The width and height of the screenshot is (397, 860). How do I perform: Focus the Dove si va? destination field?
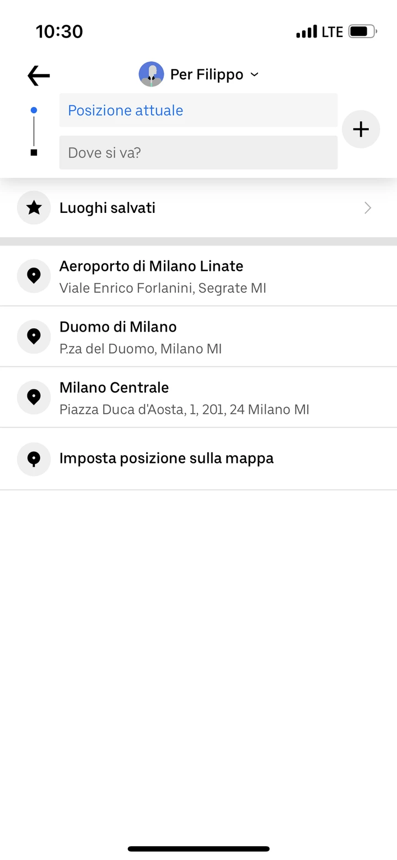tap(198, 152)
